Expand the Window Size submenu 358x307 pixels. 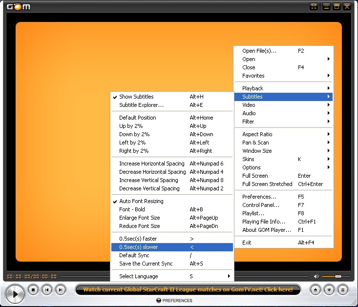[283, 151]
